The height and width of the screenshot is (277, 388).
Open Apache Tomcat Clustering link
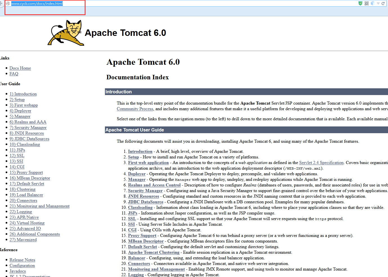tap(154, 252)
